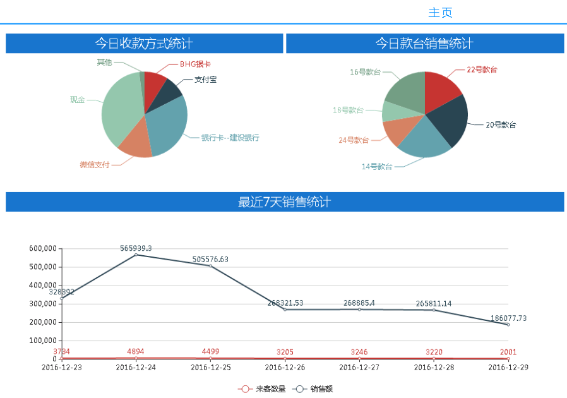Click the 2016-12-26 x-axis date
567x398 pixels.
pos(285,368)
